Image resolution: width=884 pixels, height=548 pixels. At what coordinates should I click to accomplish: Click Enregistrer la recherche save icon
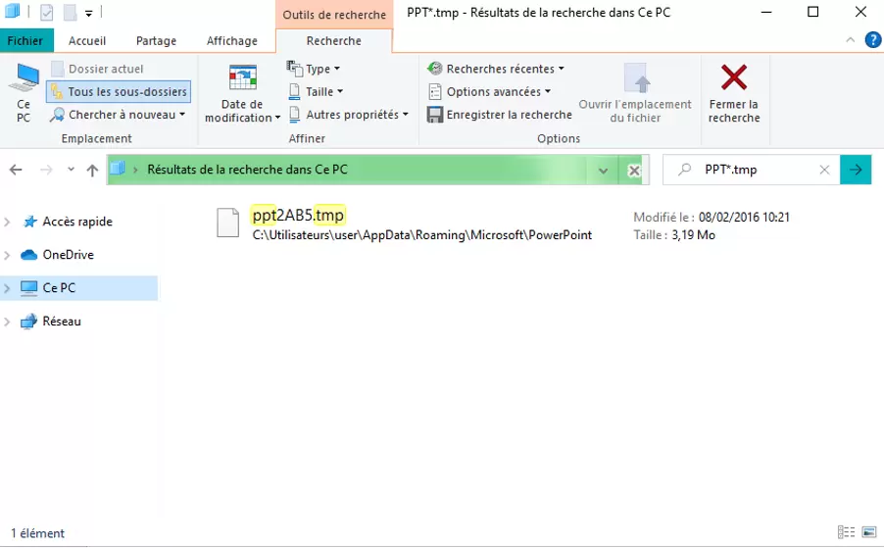click(436, 115)
